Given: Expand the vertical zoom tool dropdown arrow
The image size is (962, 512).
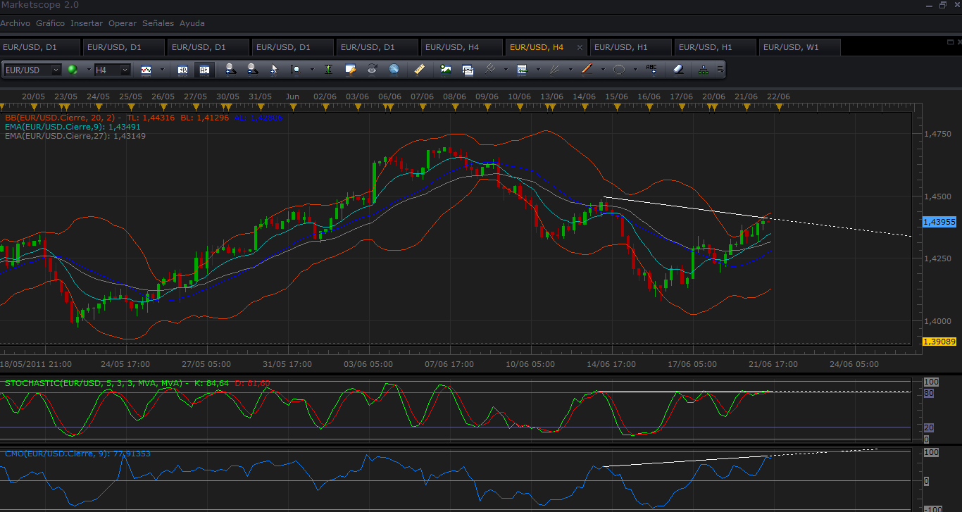Looking at the screenshot, I should click(x=311, y=70).
